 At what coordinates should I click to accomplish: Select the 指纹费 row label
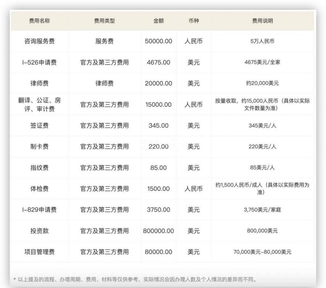[x=39, y=168]
